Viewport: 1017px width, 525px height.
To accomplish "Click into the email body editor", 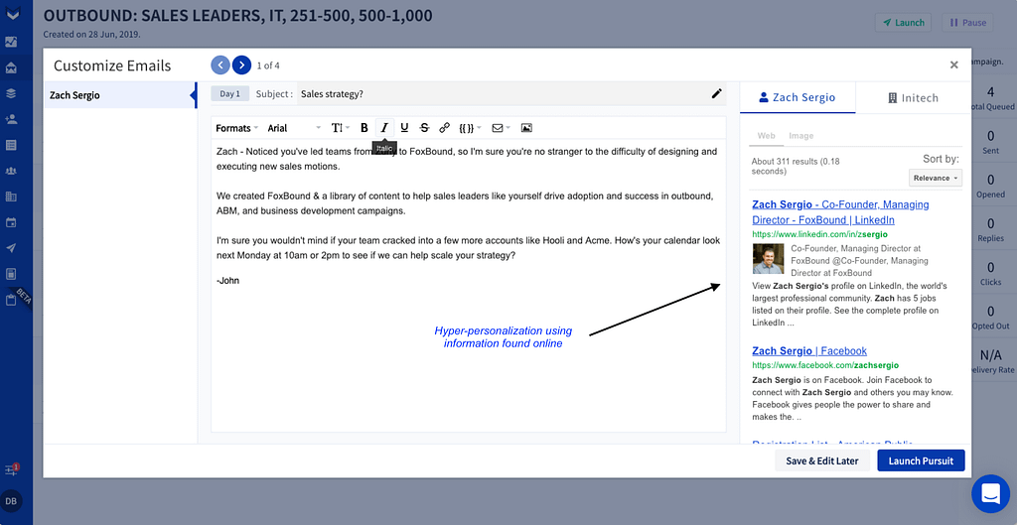I will [x=469, y=285].
